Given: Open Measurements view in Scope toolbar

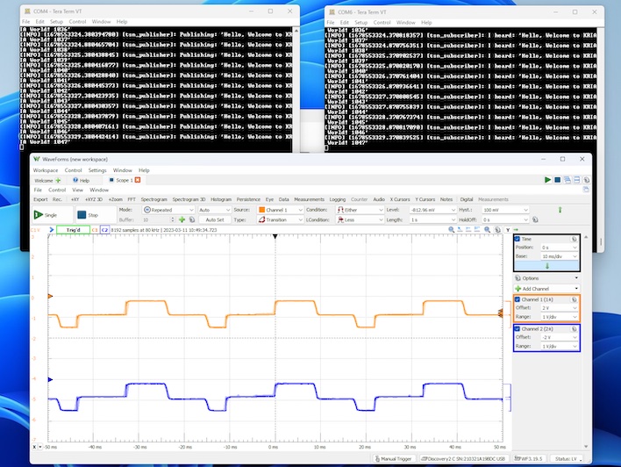Looking at the screenshot, I should 309,199.
